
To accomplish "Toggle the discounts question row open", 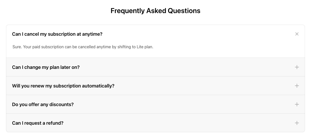I will coord(155,104).
